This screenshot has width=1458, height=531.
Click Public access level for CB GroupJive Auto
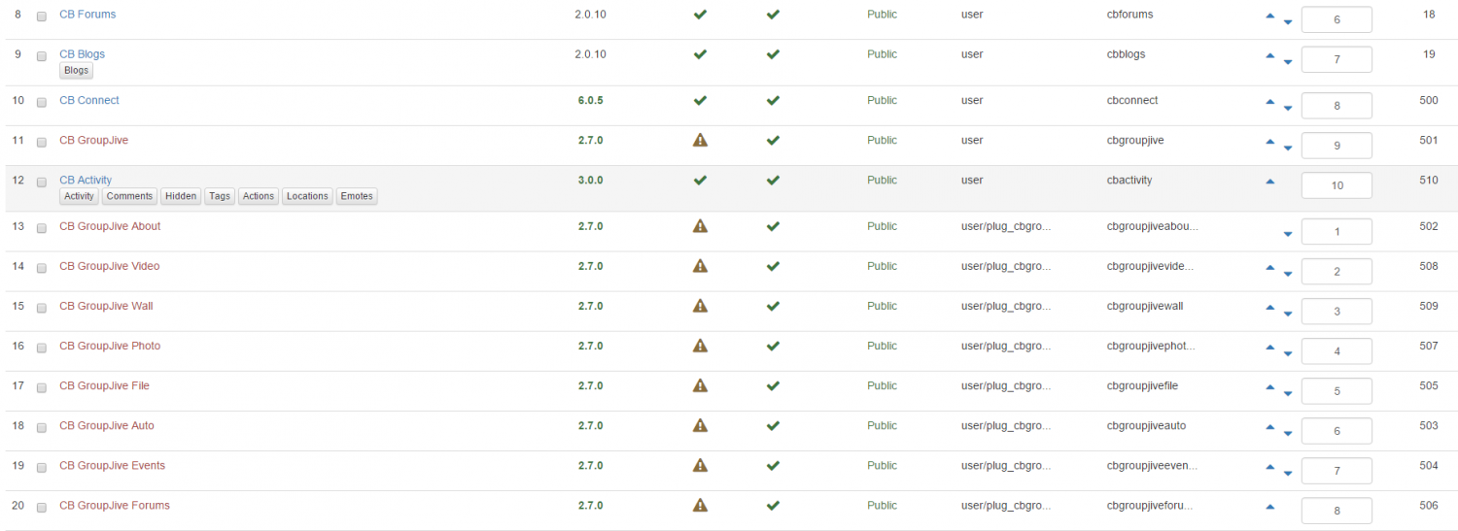tap(883, 425)
